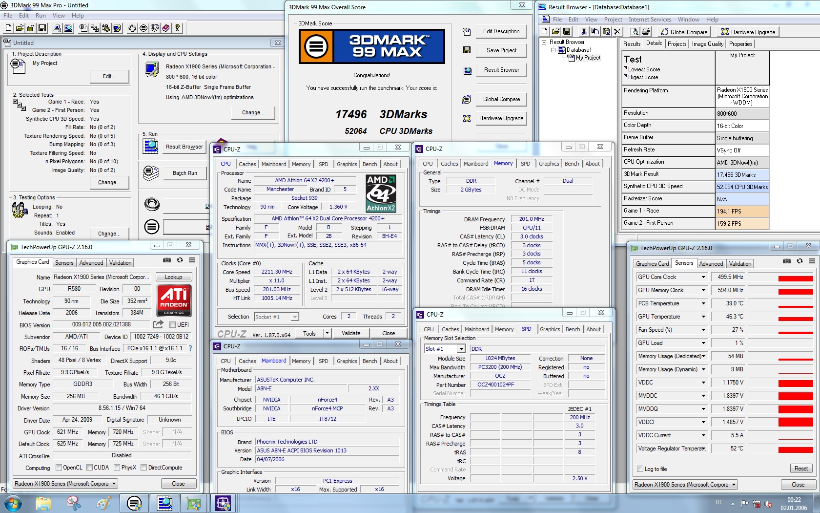Select My Project item in Result Browser tree
The image size is (820, 513).
pyautogui.click(x=588, y=58)
